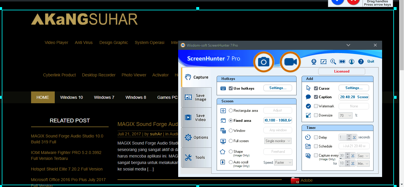The image size is (404, 187).
Task: Open the image editor icon in header
Action: click(323, 61)
